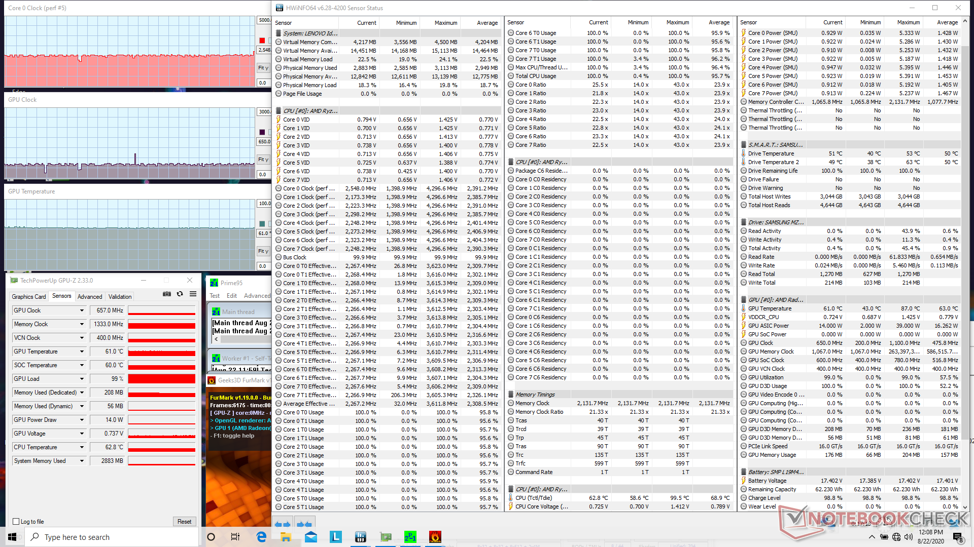974x547 pixels.
Task: Open the Memory Clock sensor dropdown
Action: (81, 324)
